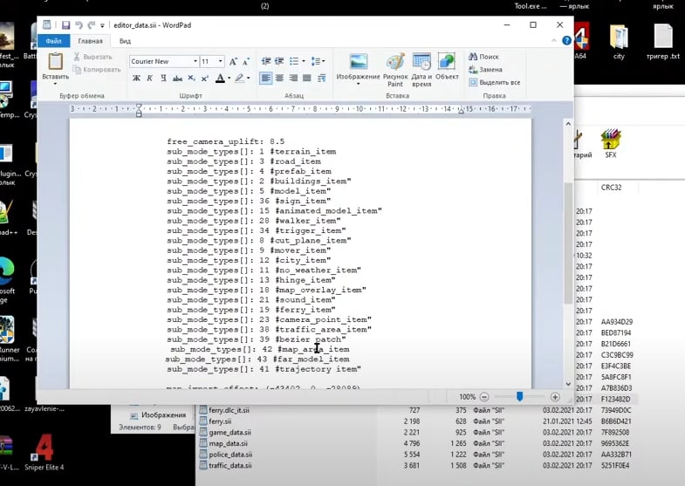Insert an object (Объект)
Image resolution: width=685 pixels, height=486 pixels.
(447, 67)
